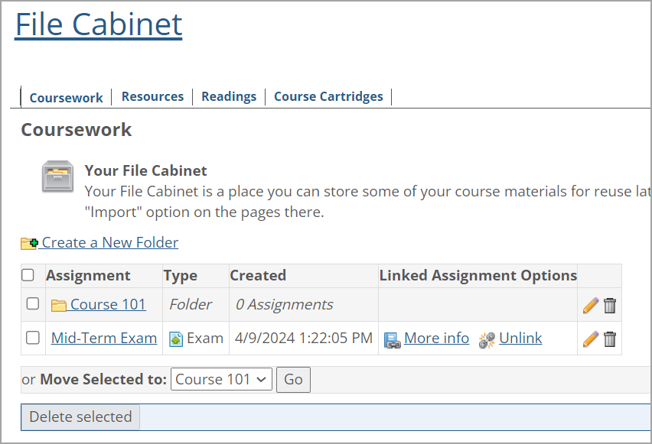
Task: Open the File Cabinet heading link
Action: [x=99, y=24]
